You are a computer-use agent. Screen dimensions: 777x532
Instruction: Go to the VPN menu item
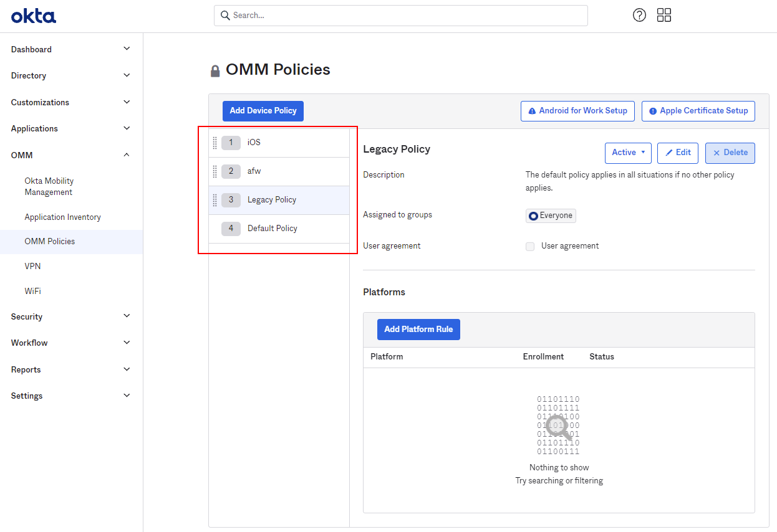point(32,266)
